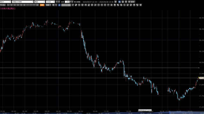Select technical preset 2
Screen dimensions: 204x114
click(x=11, y=5)
